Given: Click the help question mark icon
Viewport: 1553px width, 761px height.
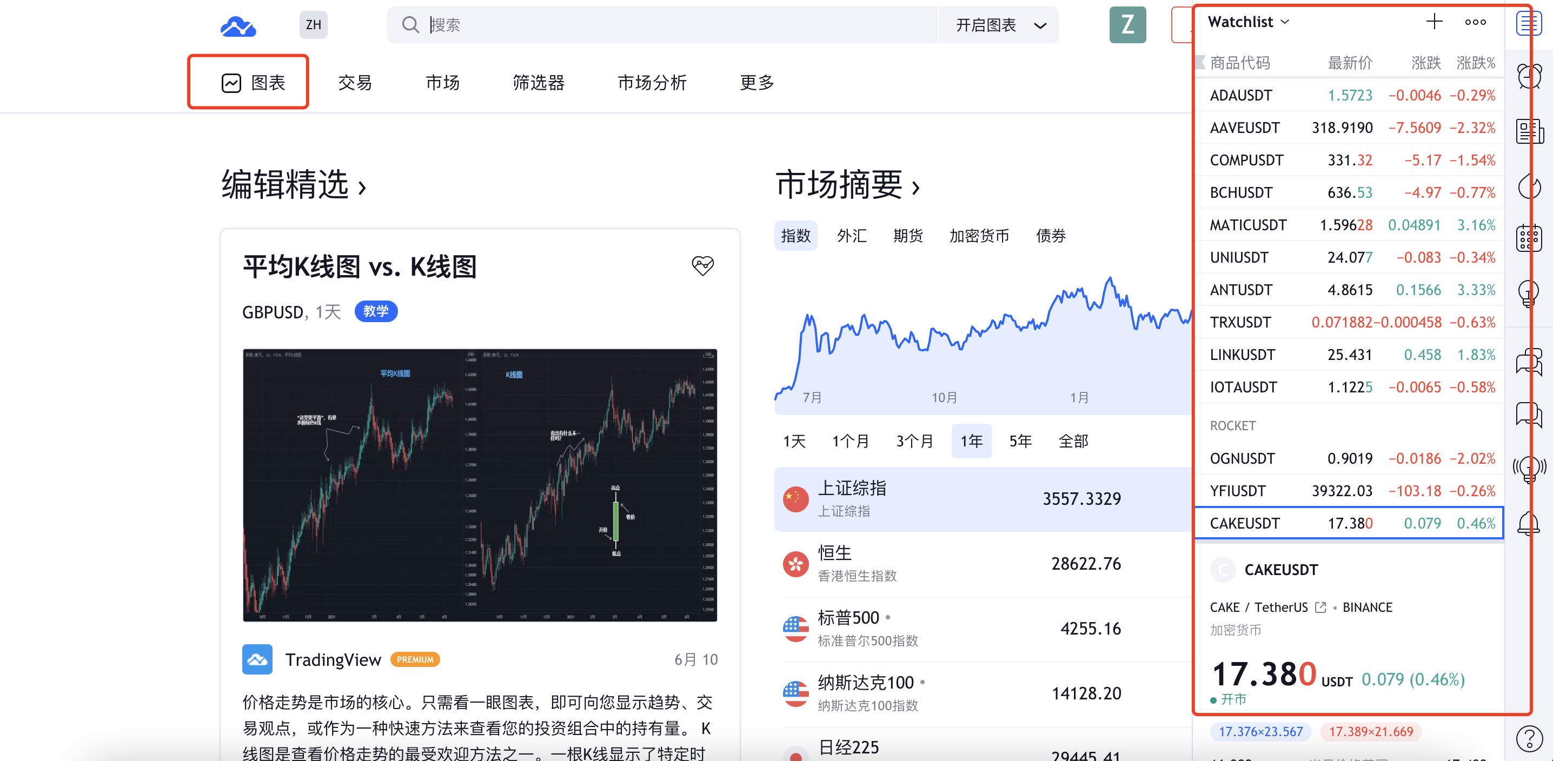Looking at the screenshot, I should coord(1529,739).
